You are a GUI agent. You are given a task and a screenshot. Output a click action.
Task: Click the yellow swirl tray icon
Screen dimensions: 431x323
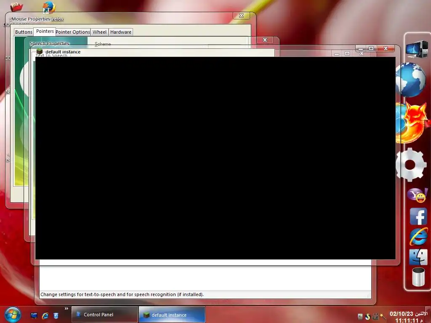368,317
